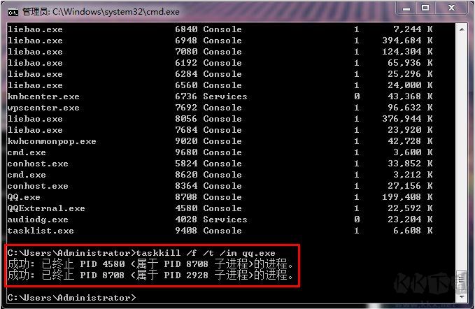Click memory value 43,368 K
The image size is (475, 309).
tap(410, 96)
